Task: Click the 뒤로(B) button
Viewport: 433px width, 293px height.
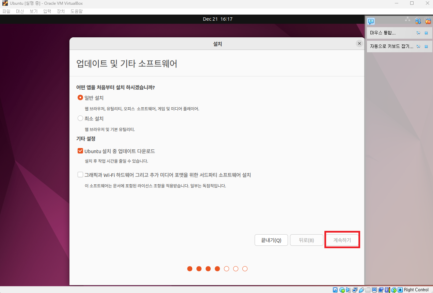Action: 306,240
